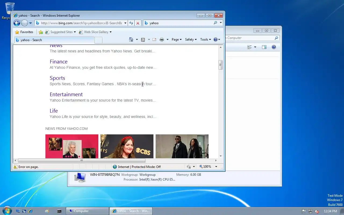
Task: Click the Switch Between Windows taskbar icon
Action: point(24,211)
